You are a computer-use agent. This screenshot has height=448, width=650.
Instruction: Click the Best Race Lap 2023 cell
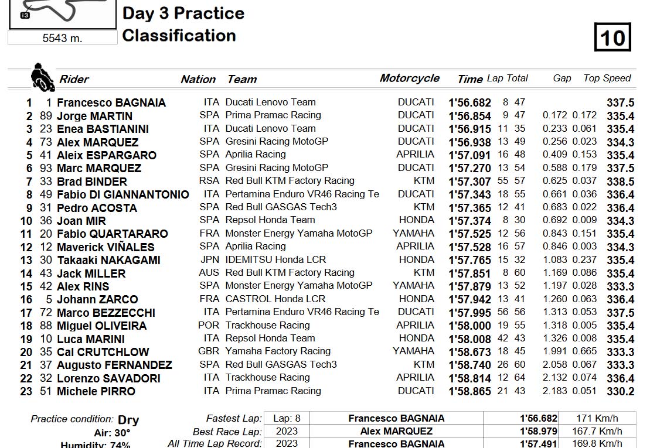coord(287,431)
